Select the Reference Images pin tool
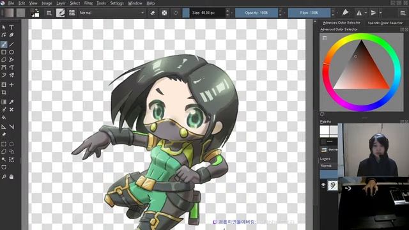409x230 pixels. point(4,135)
